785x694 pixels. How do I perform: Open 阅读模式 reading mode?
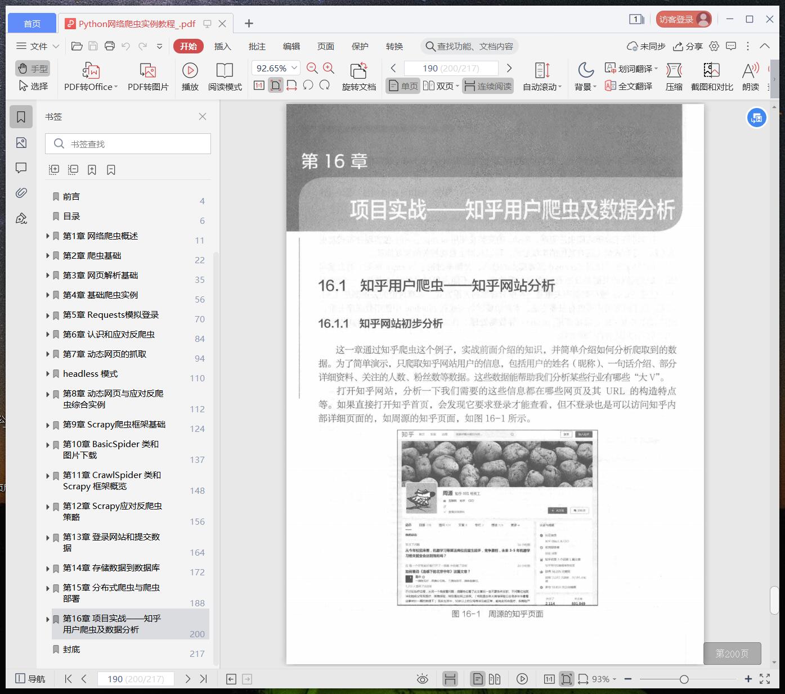[x=225, y=76]
